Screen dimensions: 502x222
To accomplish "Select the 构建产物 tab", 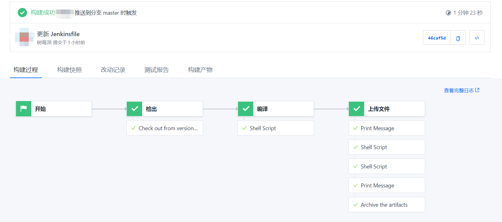I will coord(200,70).
